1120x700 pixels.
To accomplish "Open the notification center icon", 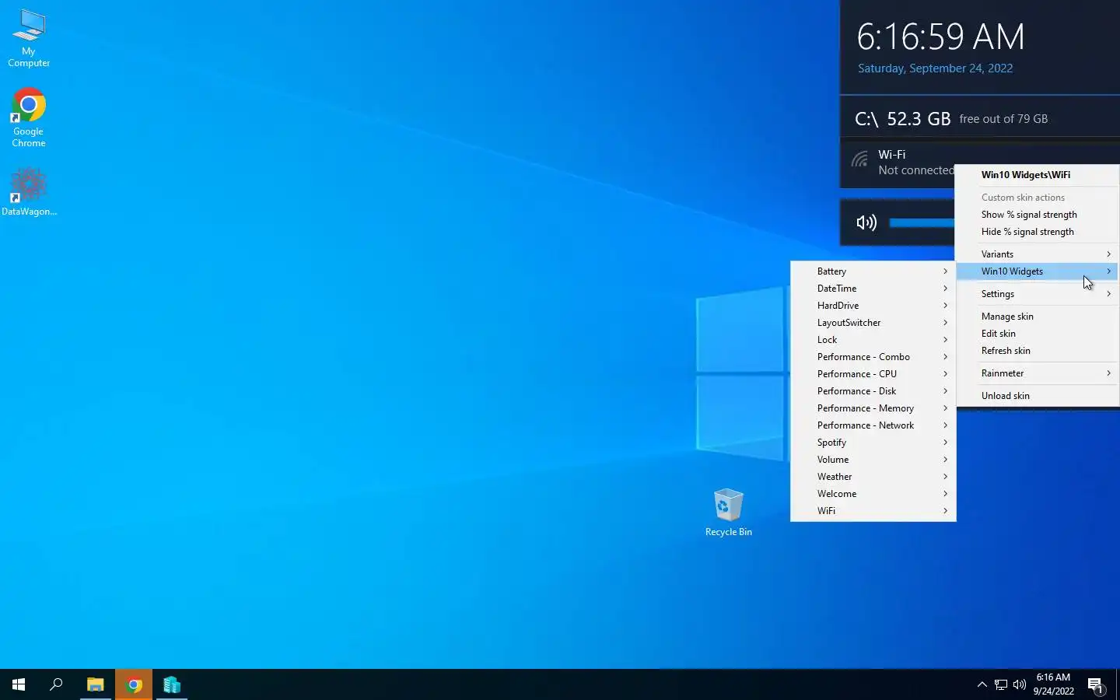I will (1096, 684).
